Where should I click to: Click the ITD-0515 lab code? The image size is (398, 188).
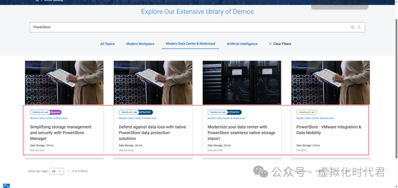(x=301, y=150)
